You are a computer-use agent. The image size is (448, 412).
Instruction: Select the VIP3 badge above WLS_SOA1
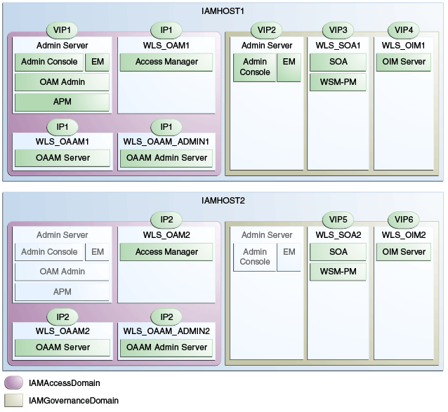pos(338,30)
